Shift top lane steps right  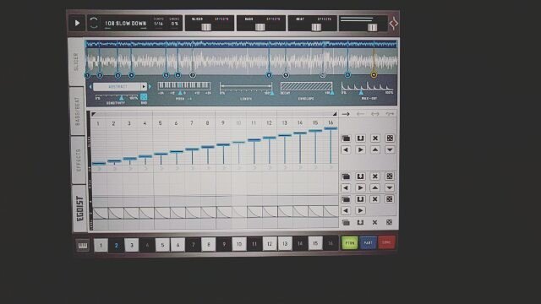click(360, 150)
